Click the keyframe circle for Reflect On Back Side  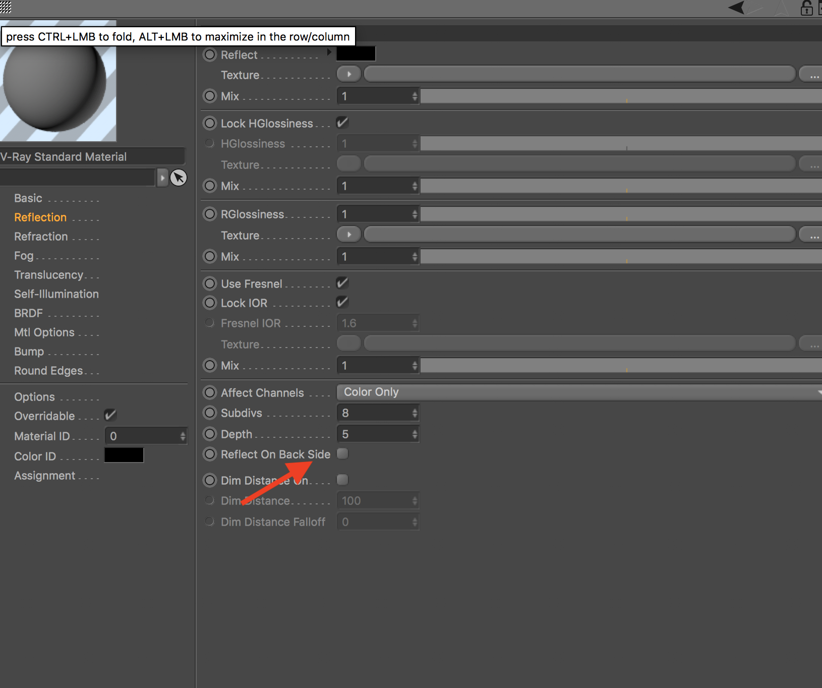(210, 454)
